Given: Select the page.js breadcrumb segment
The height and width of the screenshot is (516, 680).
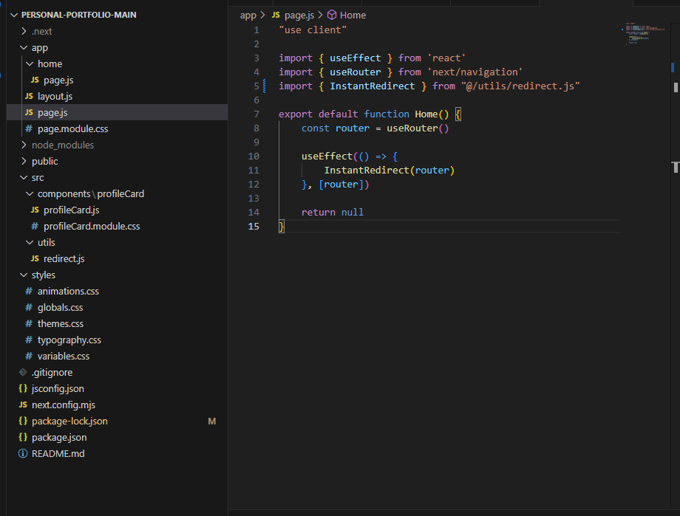Looking at the screenshot, I should coord(299,15).
